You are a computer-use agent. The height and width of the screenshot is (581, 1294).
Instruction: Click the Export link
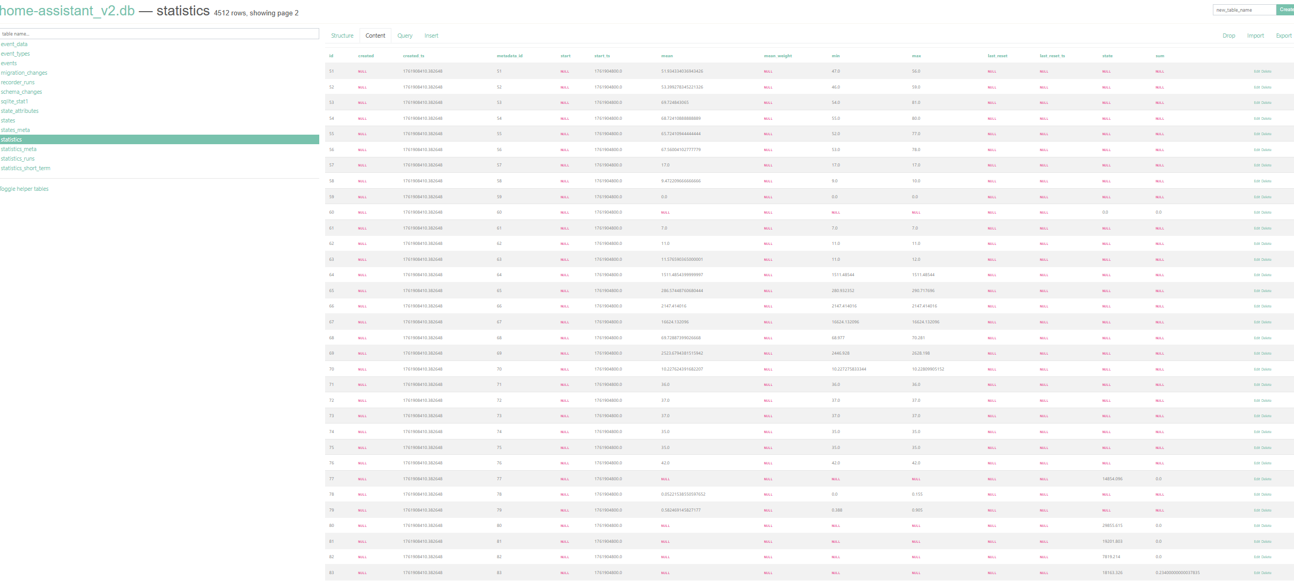[x=1283, y=36]
